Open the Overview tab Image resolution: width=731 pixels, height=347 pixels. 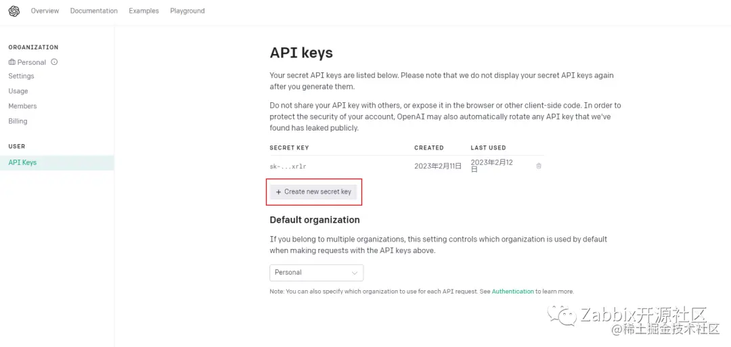pos(45,11)
